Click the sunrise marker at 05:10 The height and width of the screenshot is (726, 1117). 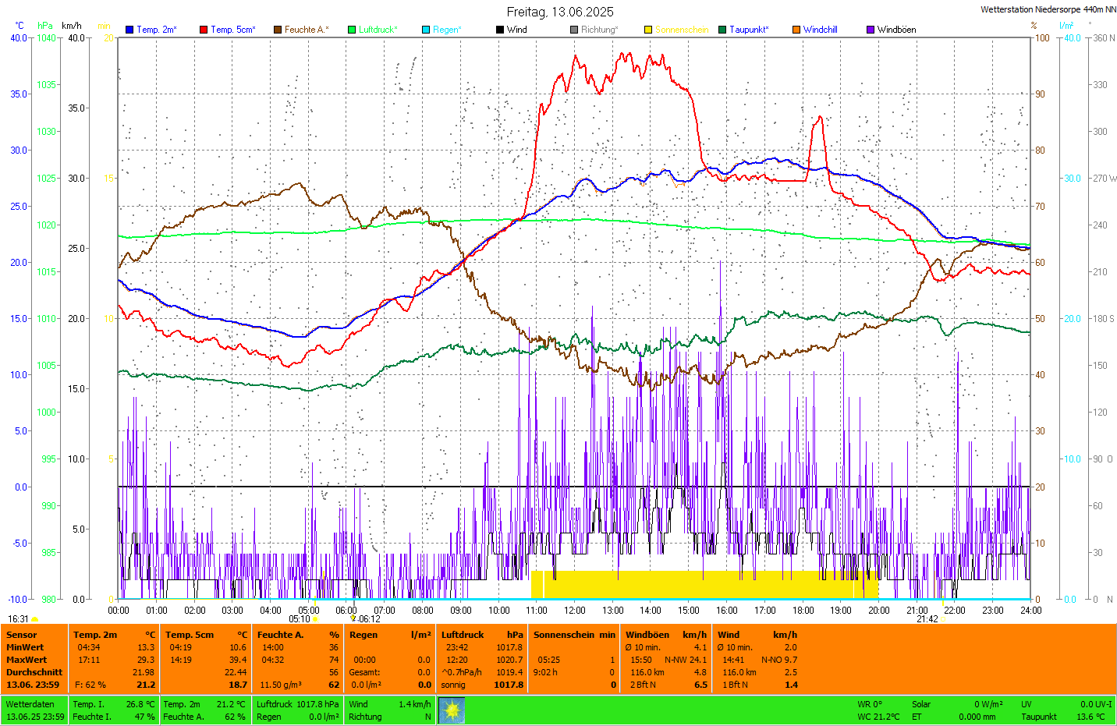pos(315,619)
